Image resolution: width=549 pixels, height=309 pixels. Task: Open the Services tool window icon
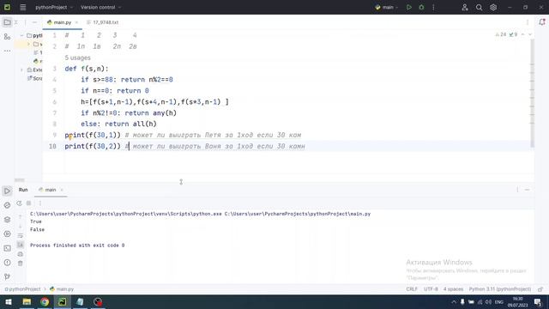point(7,233)
